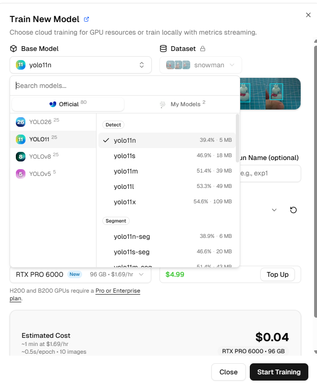The width and height of the screenshot is (317, 383).
Task: Toggle the Base Model yolo11n dropdown
Action: click(x=81, y=65)
